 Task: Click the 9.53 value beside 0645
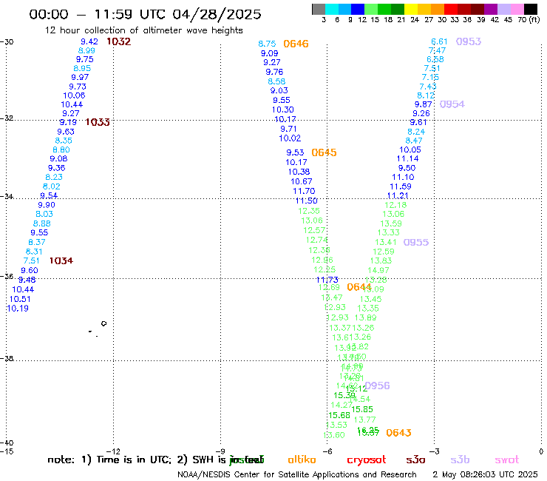pos(295,152)
